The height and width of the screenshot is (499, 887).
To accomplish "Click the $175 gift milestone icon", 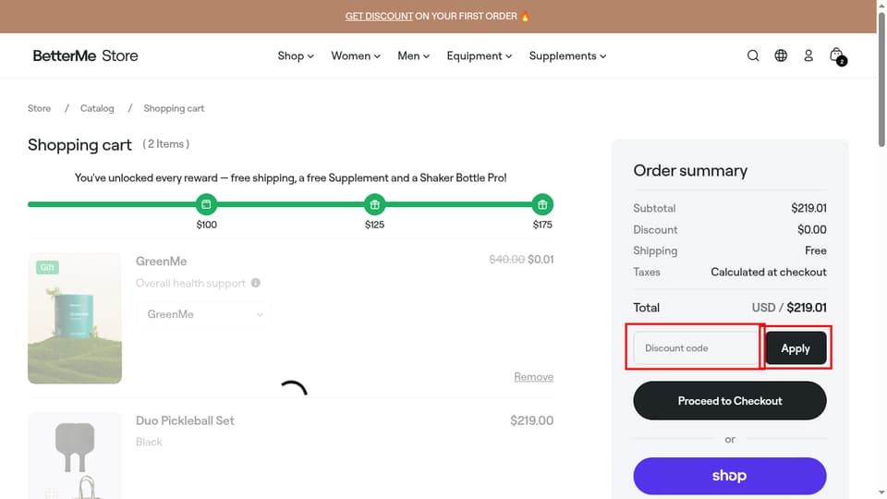I will 542,204.
